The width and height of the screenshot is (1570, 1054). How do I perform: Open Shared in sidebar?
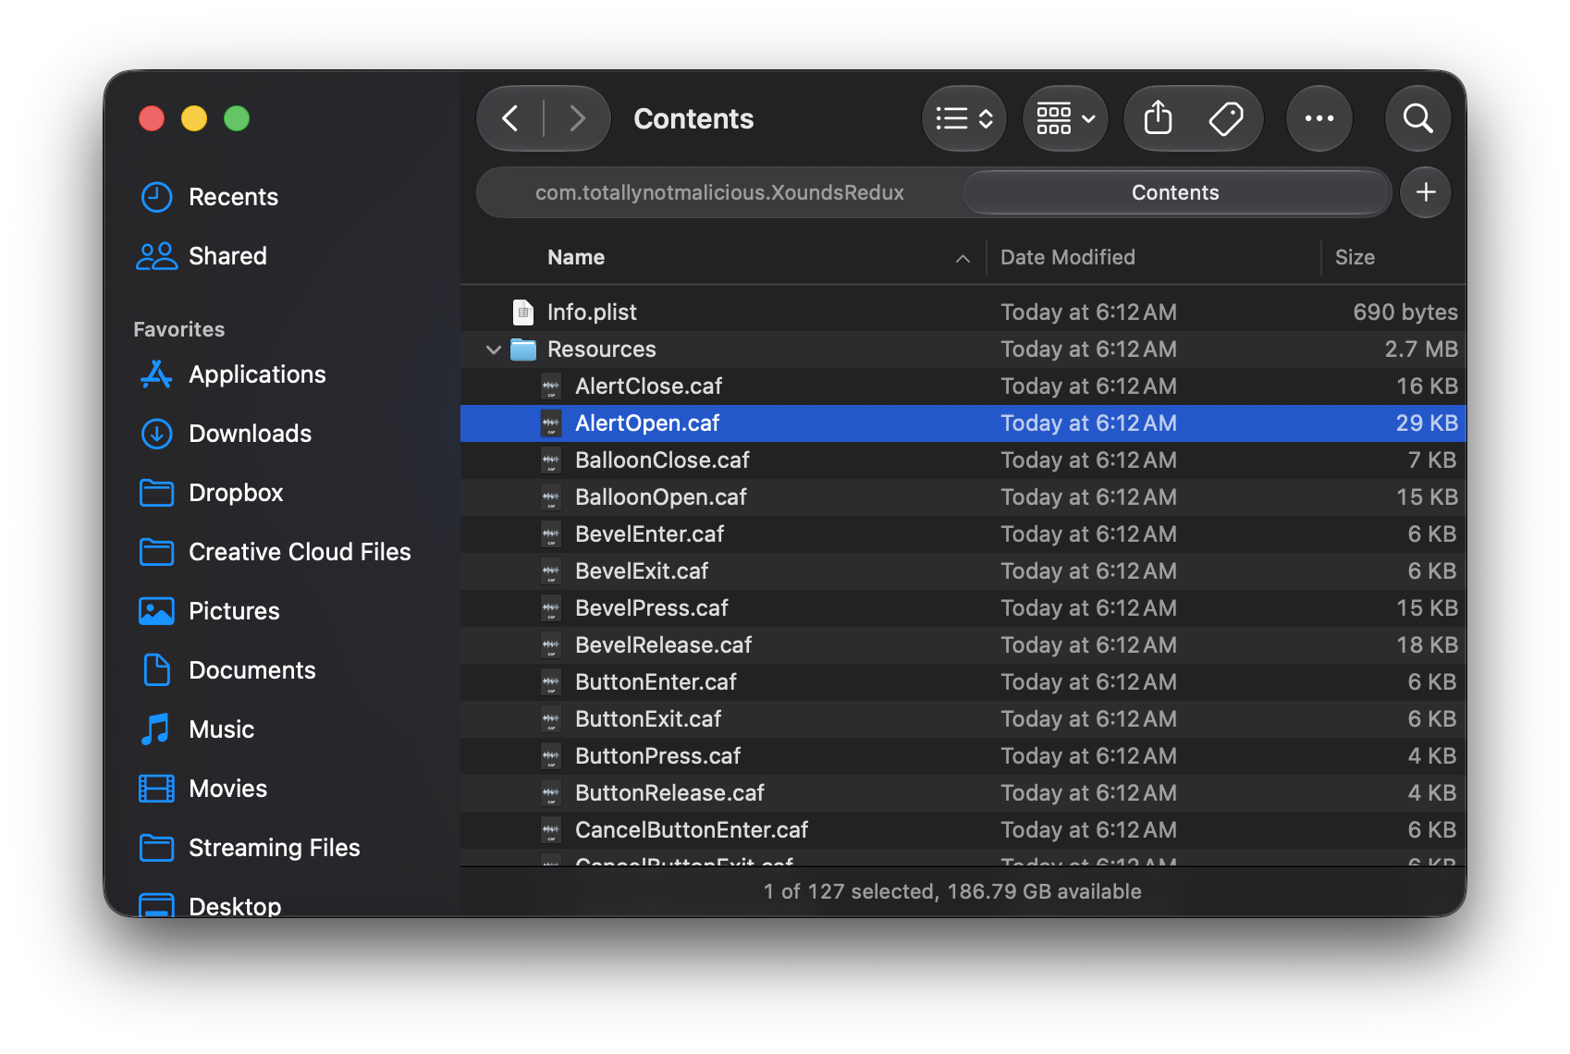pos(202,256)
